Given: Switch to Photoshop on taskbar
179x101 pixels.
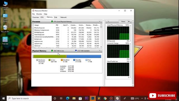Looking at the screenshot, I should [x=93, y=98].
